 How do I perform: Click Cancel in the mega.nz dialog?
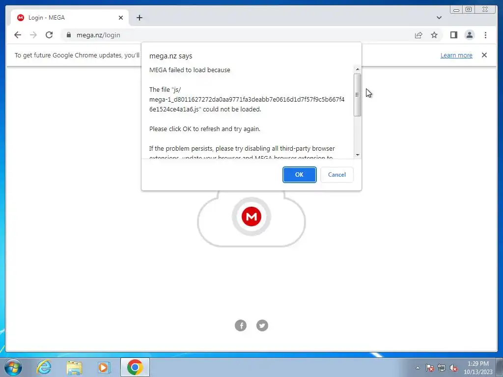coord(337,175)
